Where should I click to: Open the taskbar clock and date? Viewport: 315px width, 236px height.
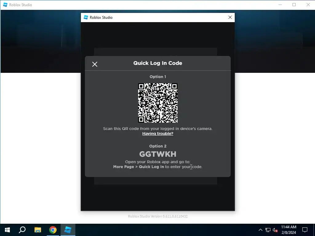coord(289,230)
